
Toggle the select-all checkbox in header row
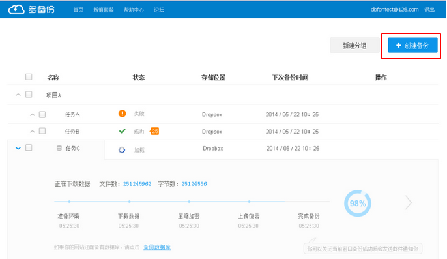coord(29,77)
